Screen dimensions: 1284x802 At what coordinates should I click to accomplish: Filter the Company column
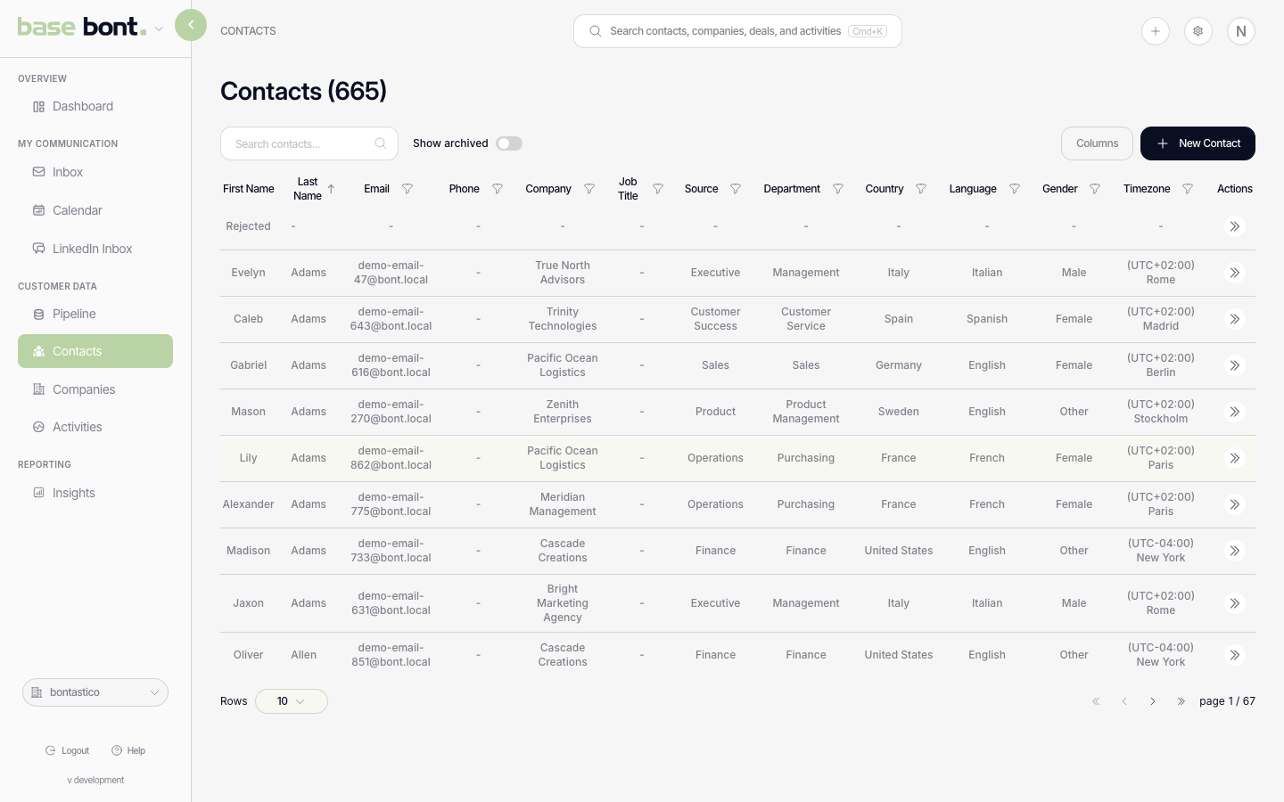pos(589,189)
